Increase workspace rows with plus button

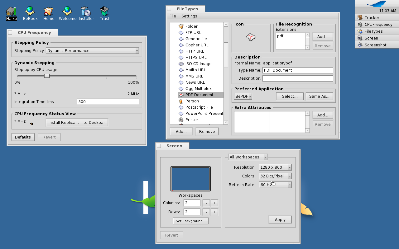(214, 212)
